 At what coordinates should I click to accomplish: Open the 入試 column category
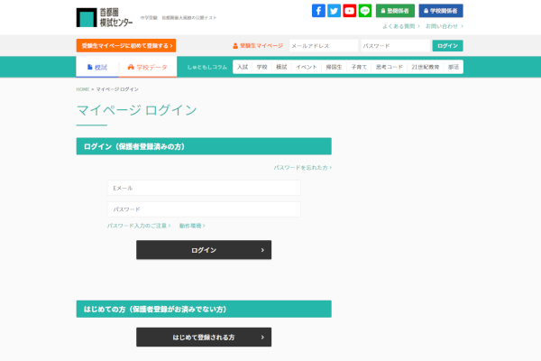point(243,67)
